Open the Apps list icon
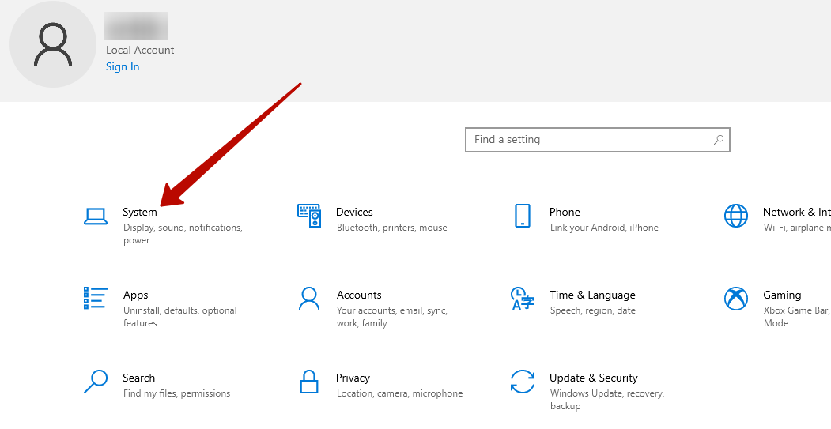Image resolution: width=831 pixels, height=429 pixels. [x=96, y=298]
